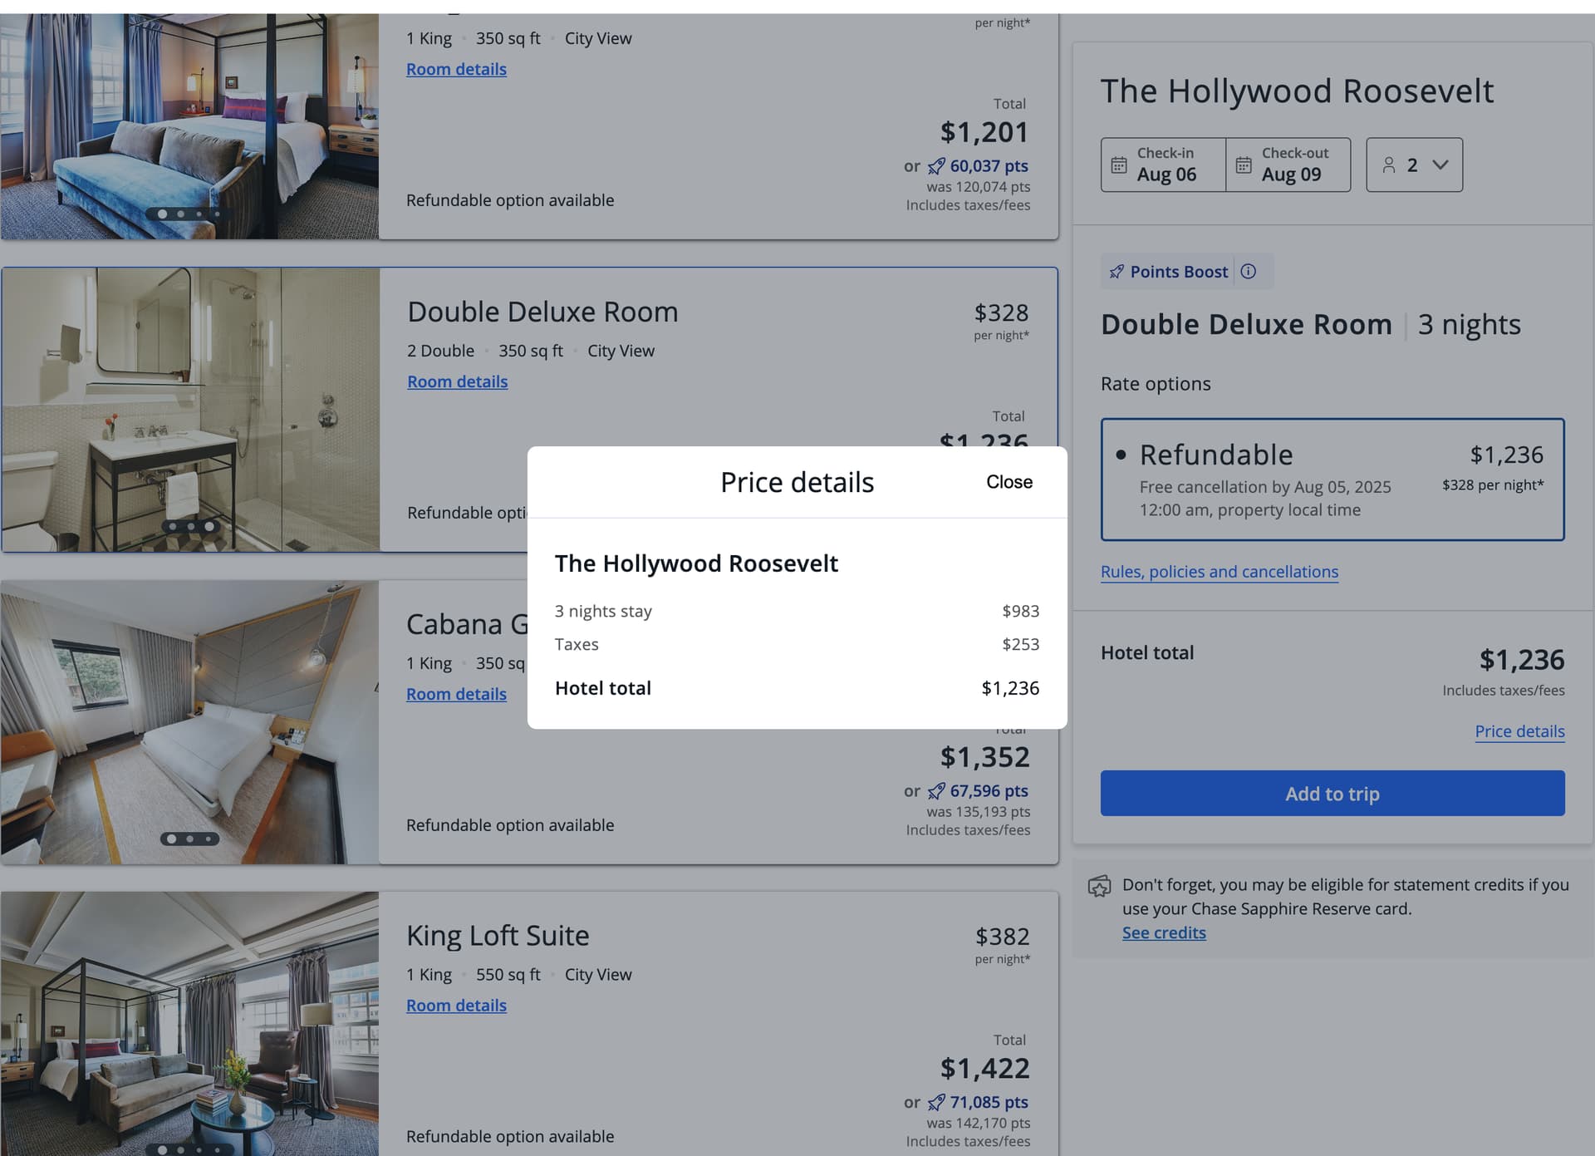Click rocket icon beside 71,085 pts
The width and height of the screenshot is (1595, 1156).
point(936,1103)
